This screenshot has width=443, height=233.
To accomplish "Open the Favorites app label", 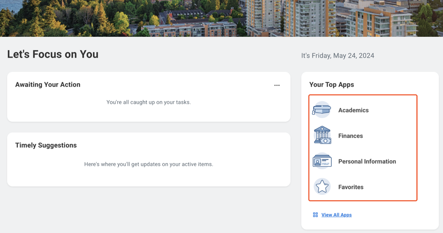I will tap(350, 187).
